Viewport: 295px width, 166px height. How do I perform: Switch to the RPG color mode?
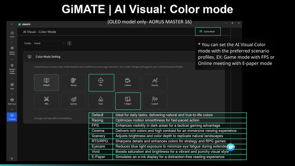[47, 101]
